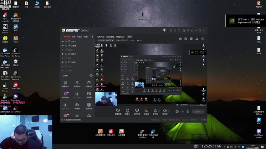Add a new scene with plus button
266x149 pixels.
tap(92, 37)
